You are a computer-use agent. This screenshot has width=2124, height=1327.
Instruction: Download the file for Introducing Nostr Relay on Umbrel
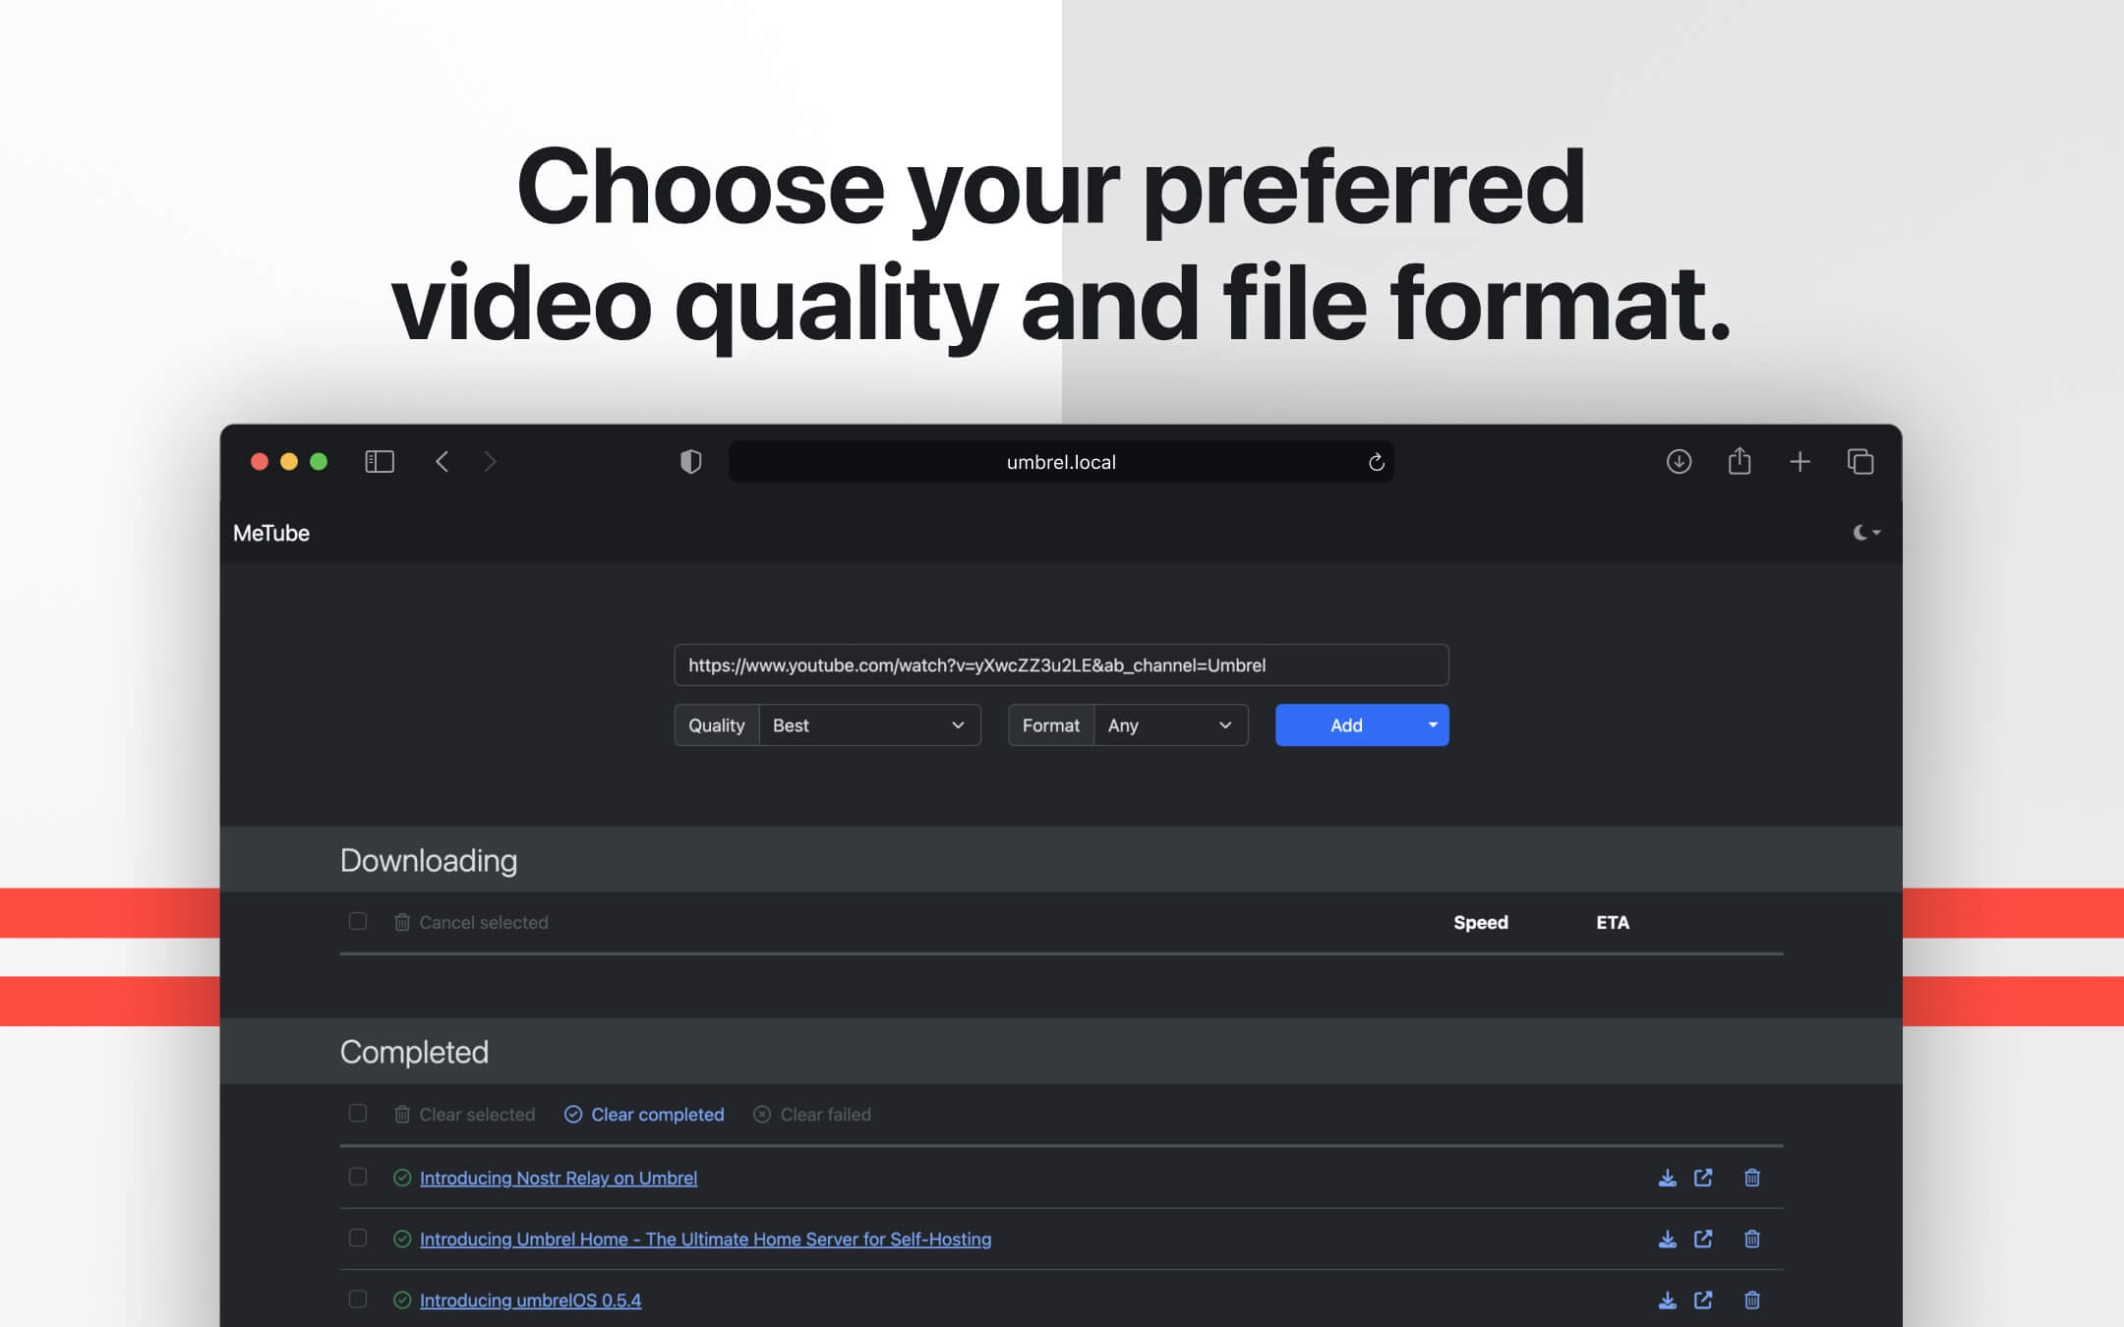[1667, 1178]
